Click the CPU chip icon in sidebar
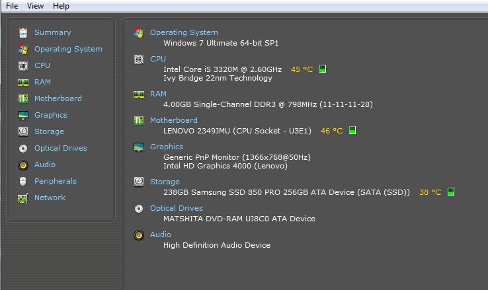The height and width of the screenshot is (290, 488). coord(23,65)
